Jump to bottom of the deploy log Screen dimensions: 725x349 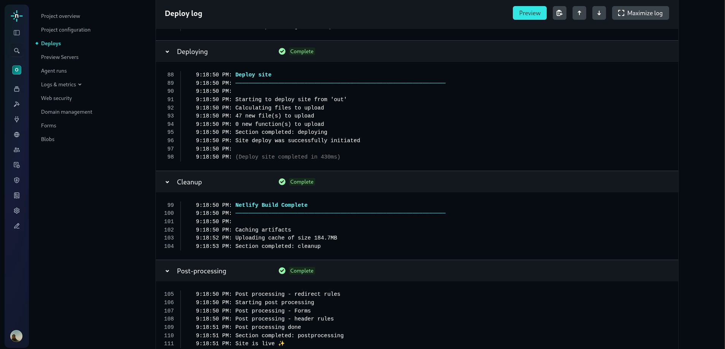[600, 13]
